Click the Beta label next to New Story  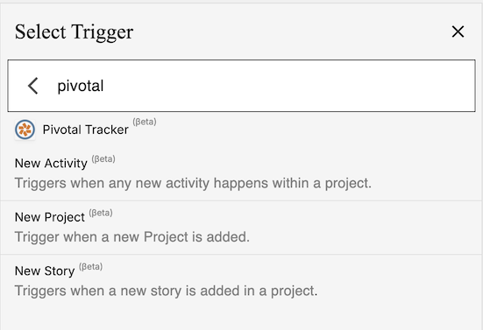pyautogui.click(x=90, y=267)
